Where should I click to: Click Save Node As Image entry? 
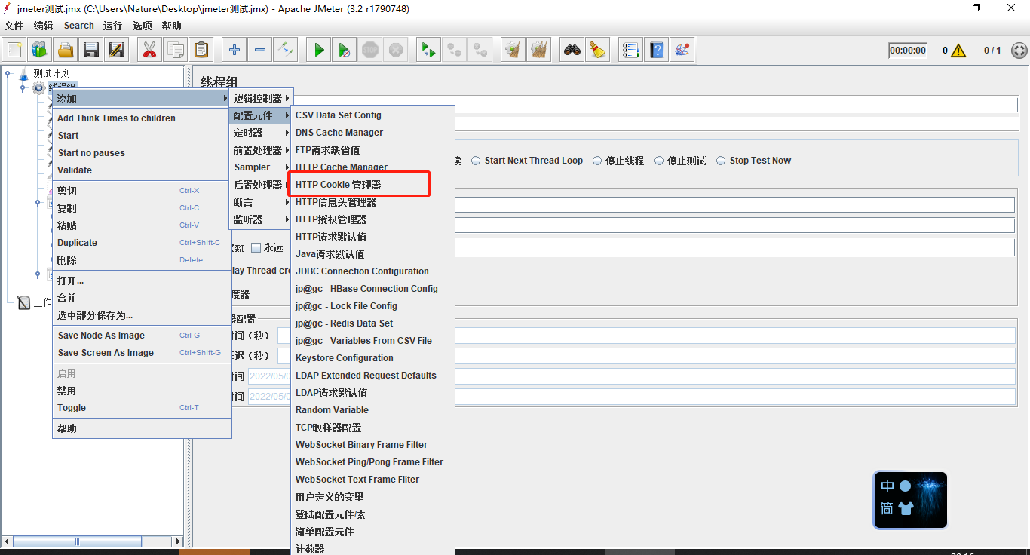coord(142,336)
